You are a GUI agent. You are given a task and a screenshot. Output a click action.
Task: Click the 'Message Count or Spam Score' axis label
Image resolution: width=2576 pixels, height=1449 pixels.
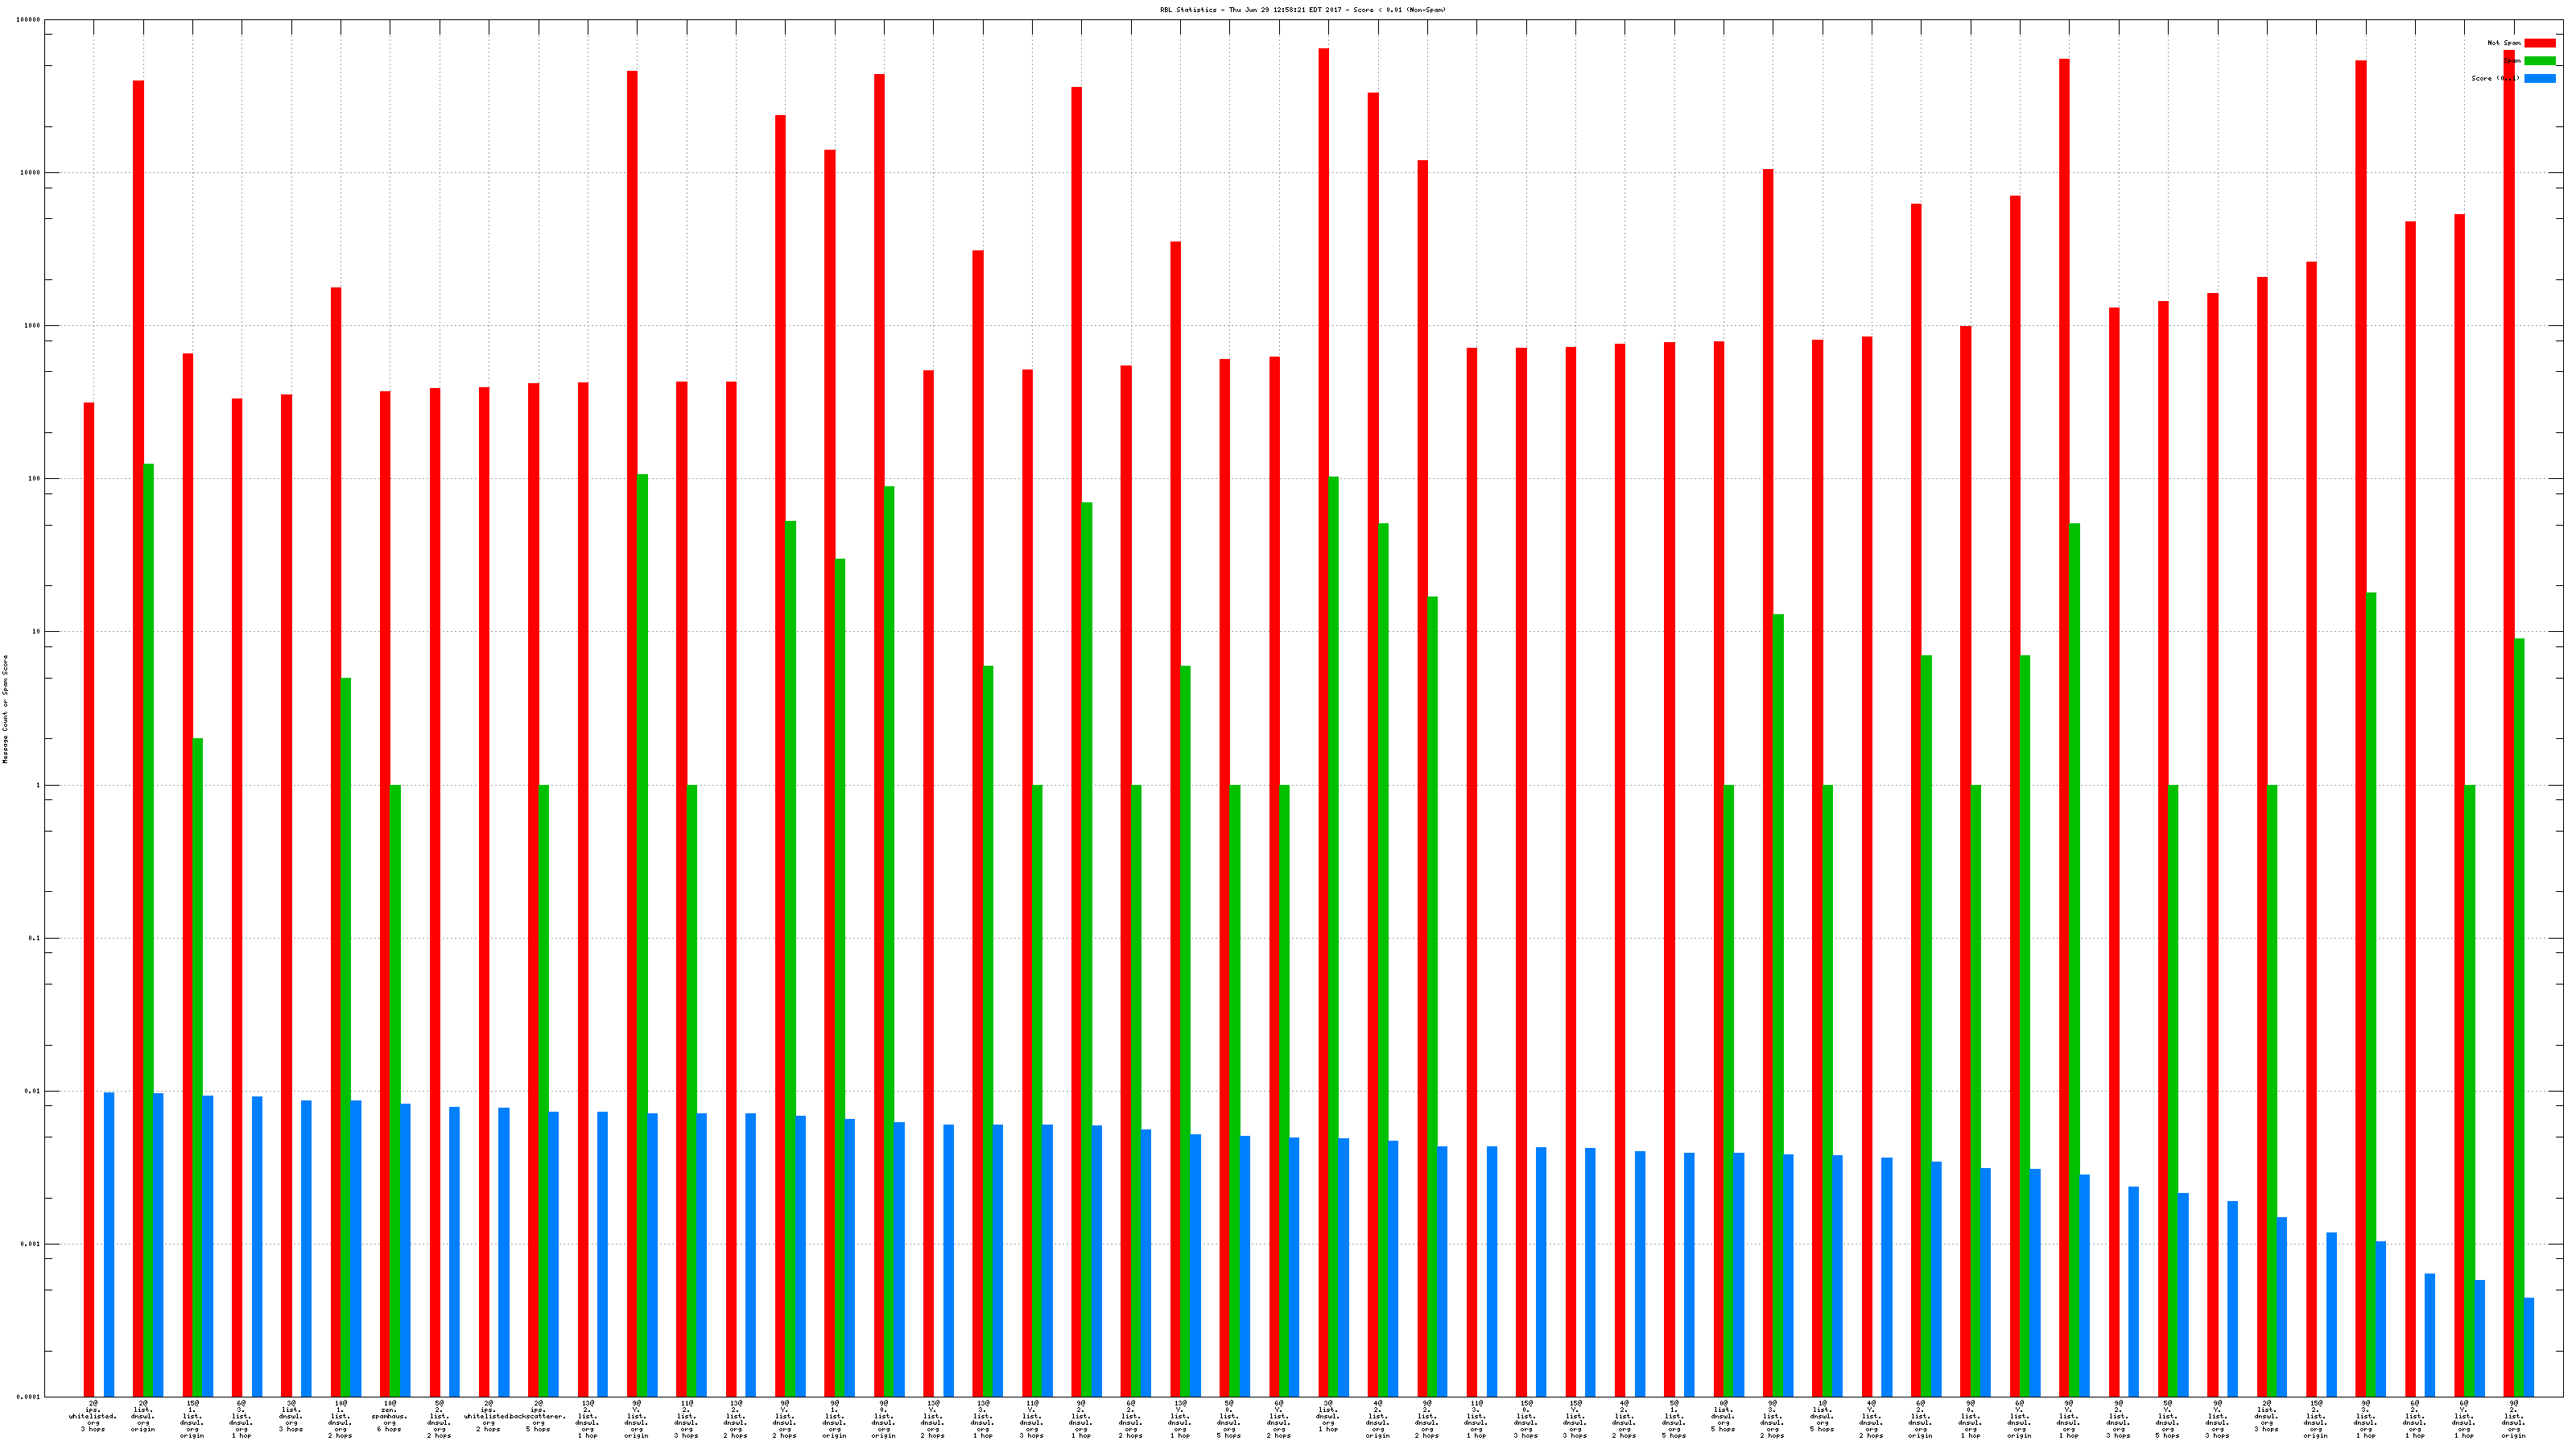[5, 709]
